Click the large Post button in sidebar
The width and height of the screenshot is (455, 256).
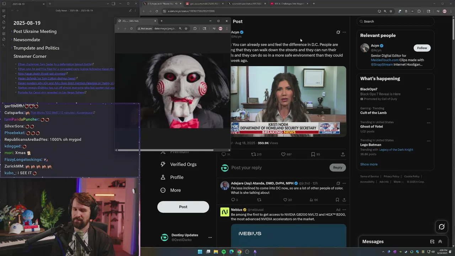[183, 207]
